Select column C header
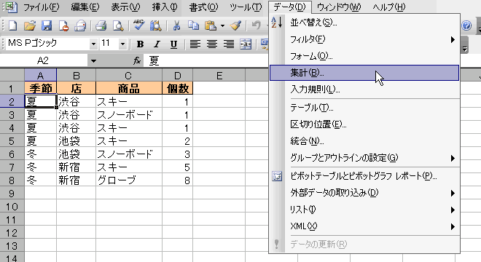Viewport: 481px width, 262px height. 129,76
